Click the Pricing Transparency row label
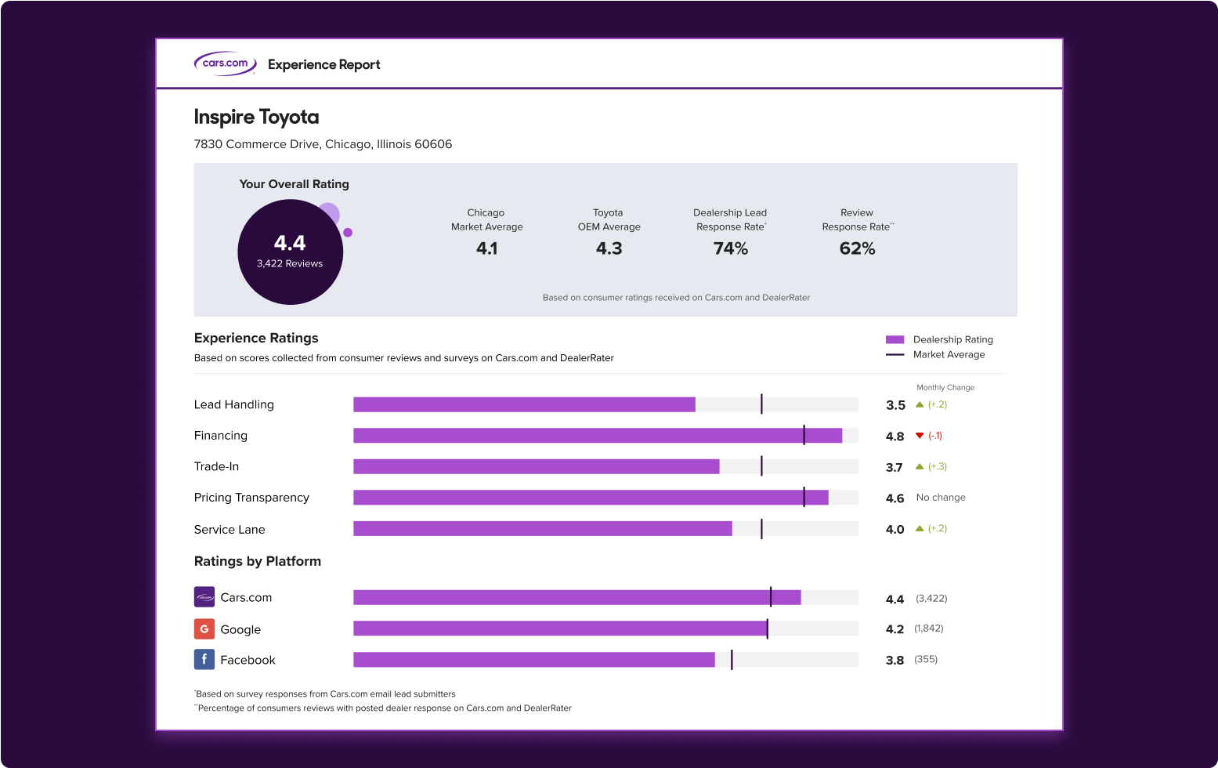 pos(251,498)
